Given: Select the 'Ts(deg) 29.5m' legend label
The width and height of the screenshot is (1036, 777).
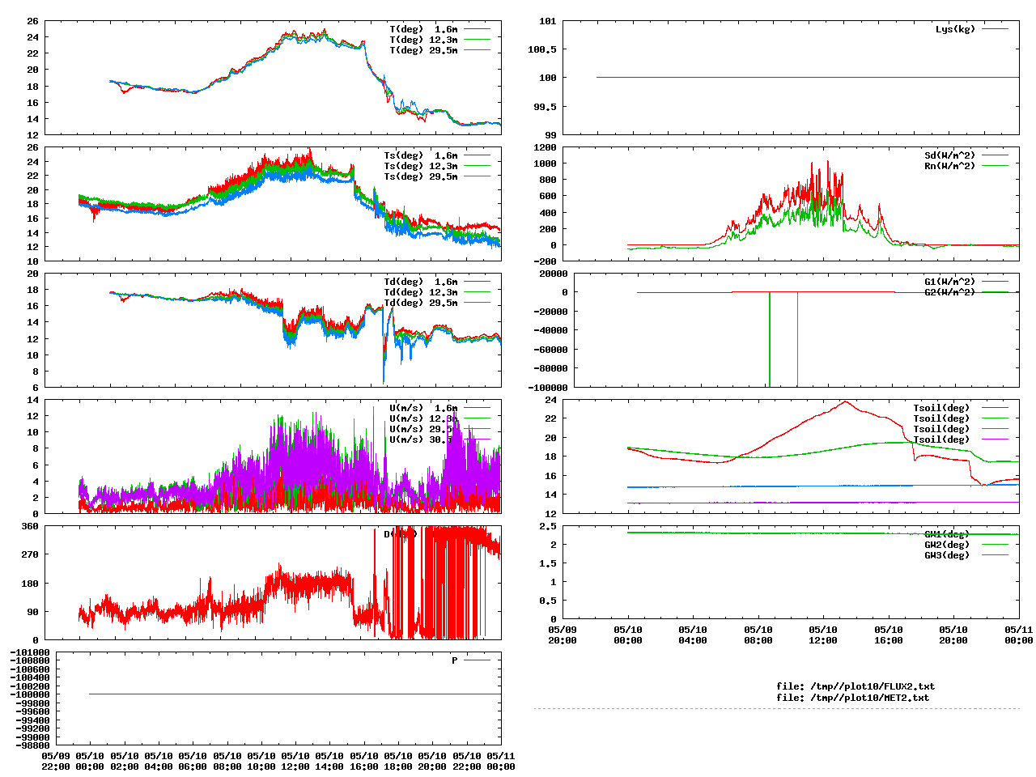Looking at the screenshot, I should (x=420, y=176).
